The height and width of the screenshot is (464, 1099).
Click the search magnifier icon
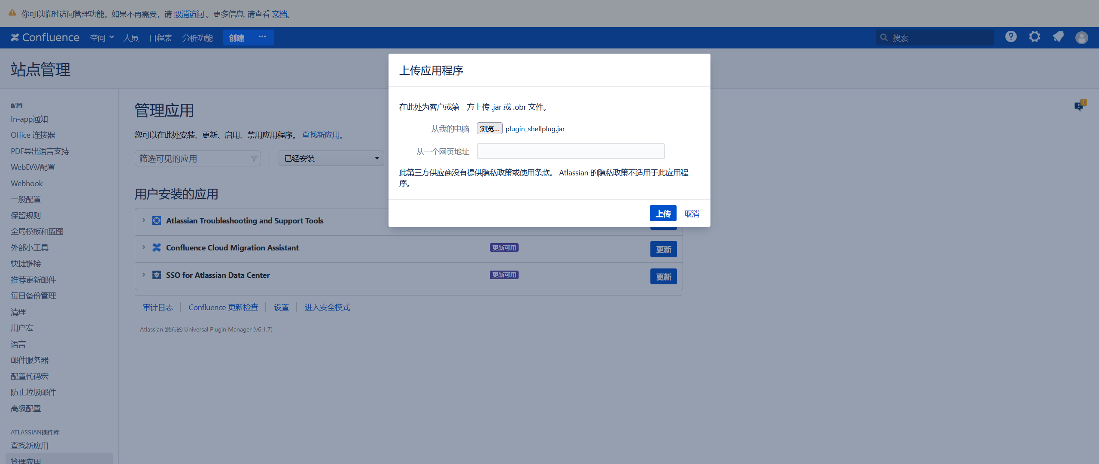[x=884, y=38]
